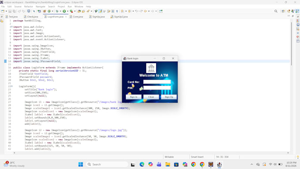Open the Refactor menu
This screenshot has height=169, width=300.
pyautogui.click(x=29, y=7)
